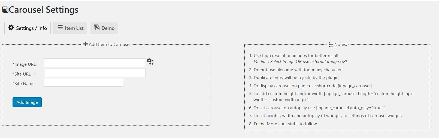This screenshot has width=439, height=138.
Task: Focus the Site URL text field
Action: pyautogui.click(x=95, y=73)
